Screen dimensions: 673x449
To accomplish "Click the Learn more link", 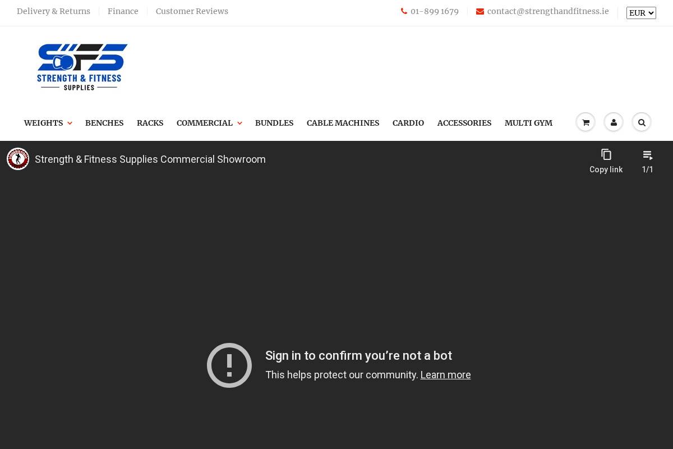I will 445,375.
